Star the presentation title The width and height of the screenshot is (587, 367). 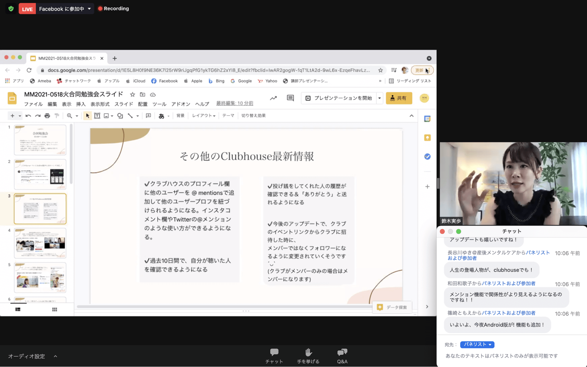coord(132,95)
